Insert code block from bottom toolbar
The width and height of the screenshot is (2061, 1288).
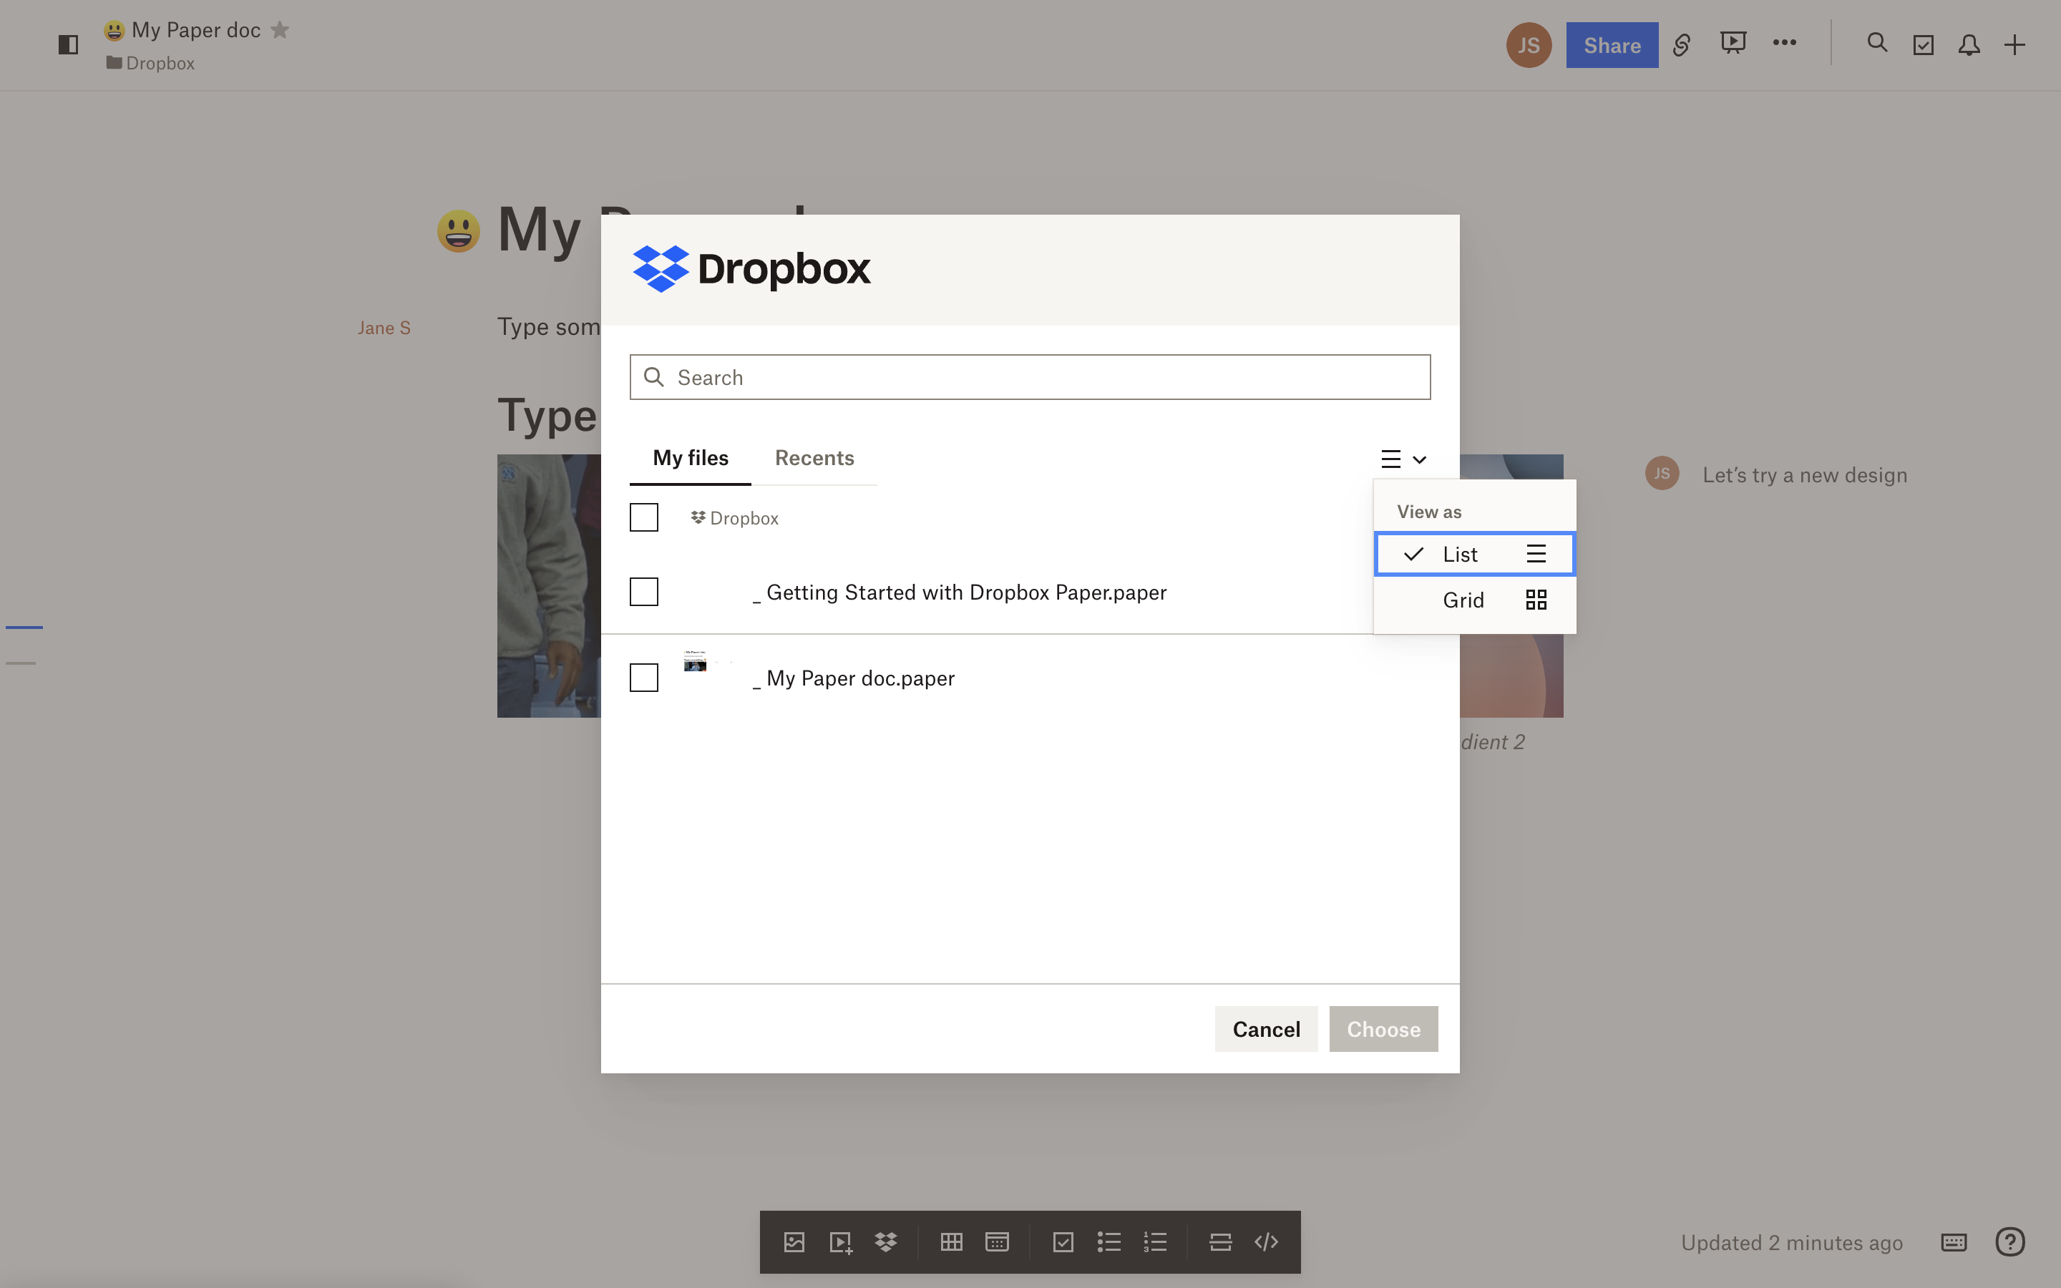pos(1267,1242)
